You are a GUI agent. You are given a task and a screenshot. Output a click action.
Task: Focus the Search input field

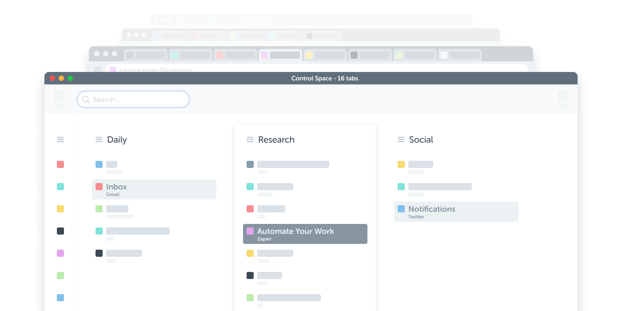click(138, 100)
